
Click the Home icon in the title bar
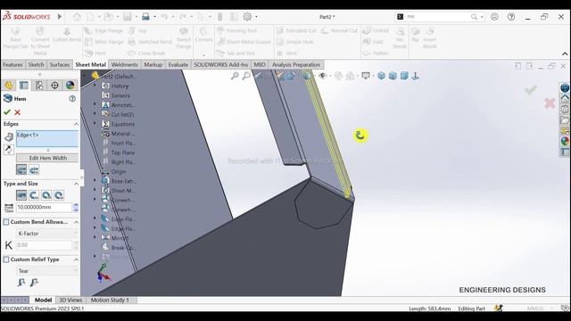pos(77,17)
